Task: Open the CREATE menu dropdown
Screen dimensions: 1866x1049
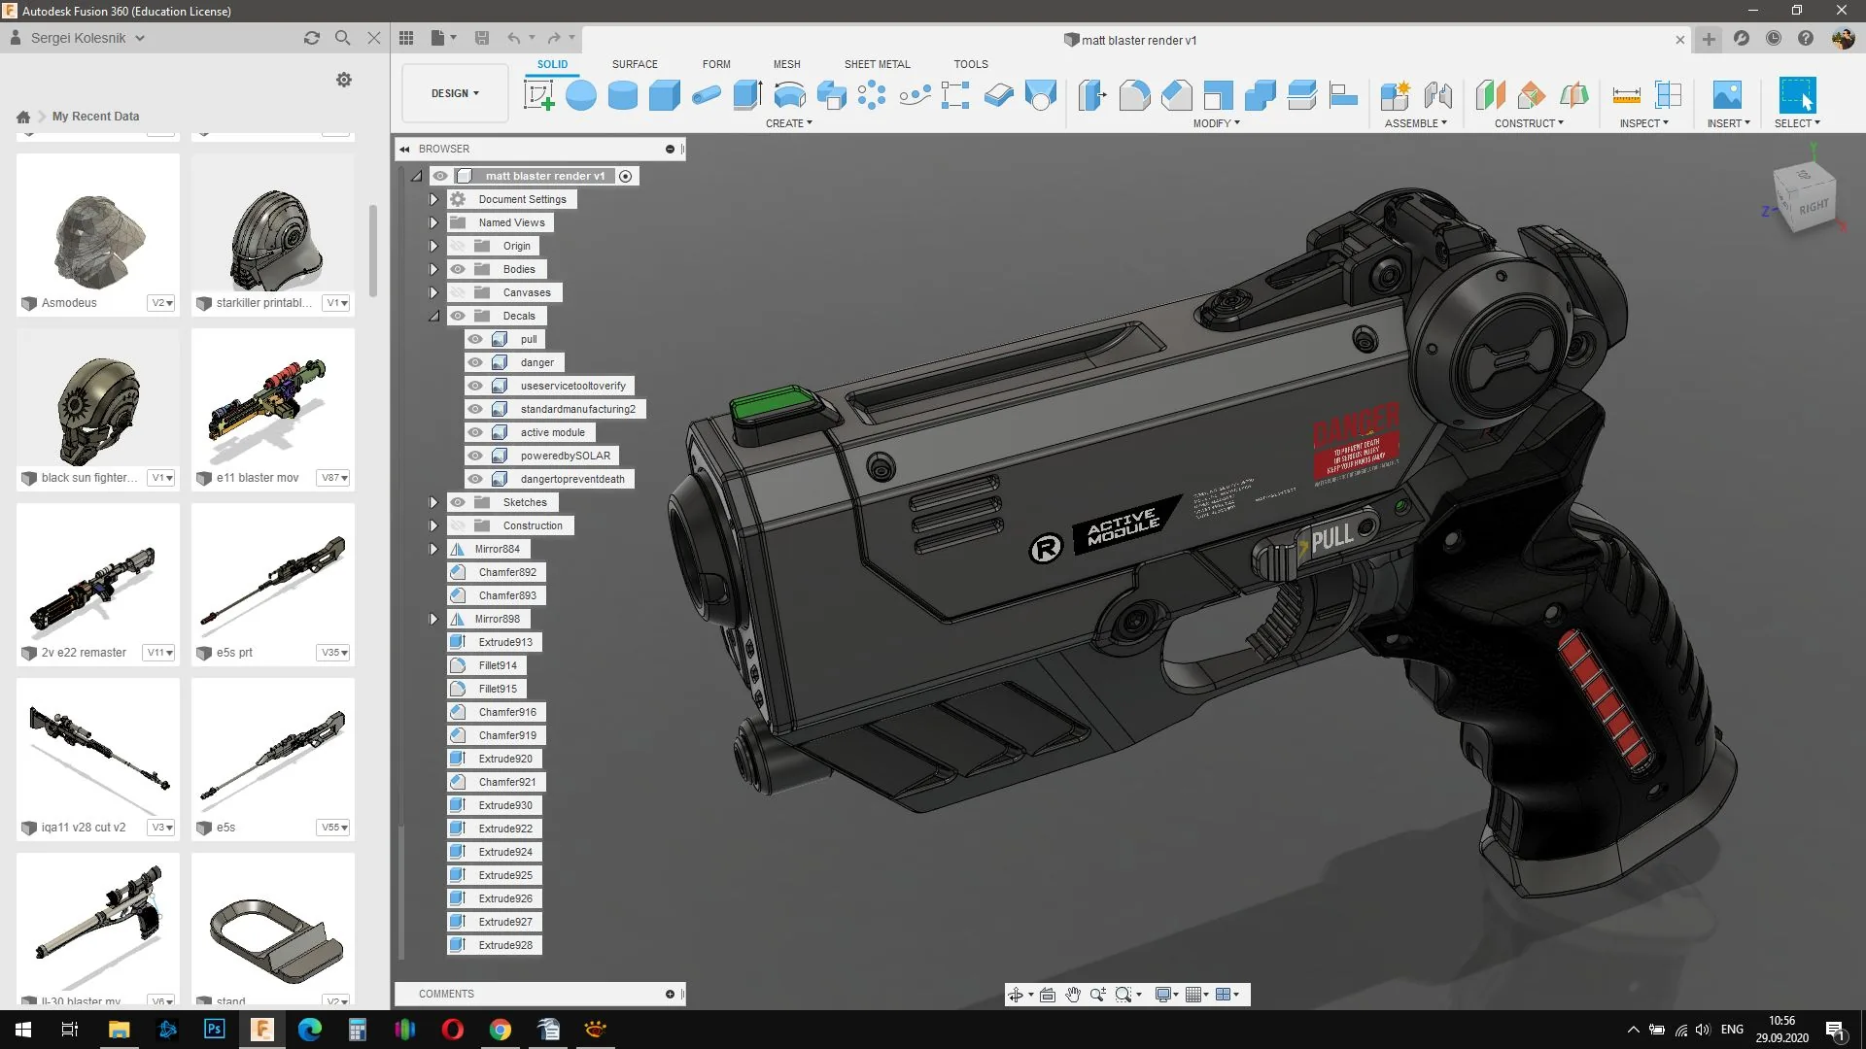Action: click(788, 123)
